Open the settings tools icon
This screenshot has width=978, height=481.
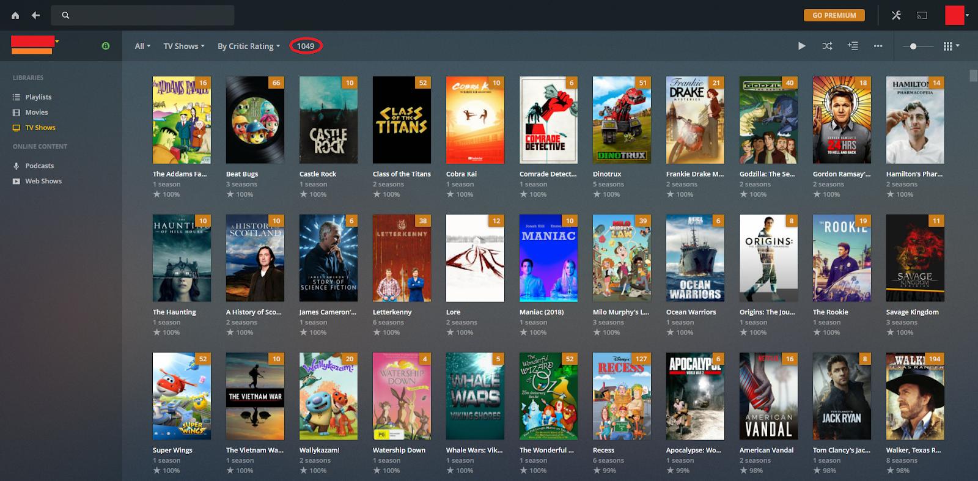896,15
